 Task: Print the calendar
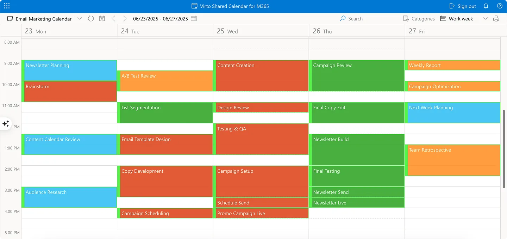[x=496, y=18]
